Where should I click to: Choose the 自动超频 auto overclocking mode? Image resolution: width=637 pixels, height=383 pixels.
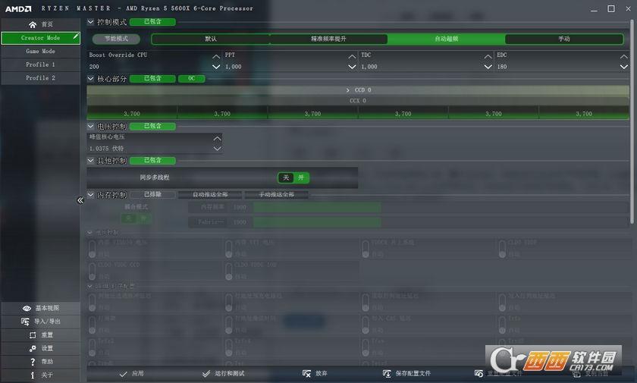[446, 39]
